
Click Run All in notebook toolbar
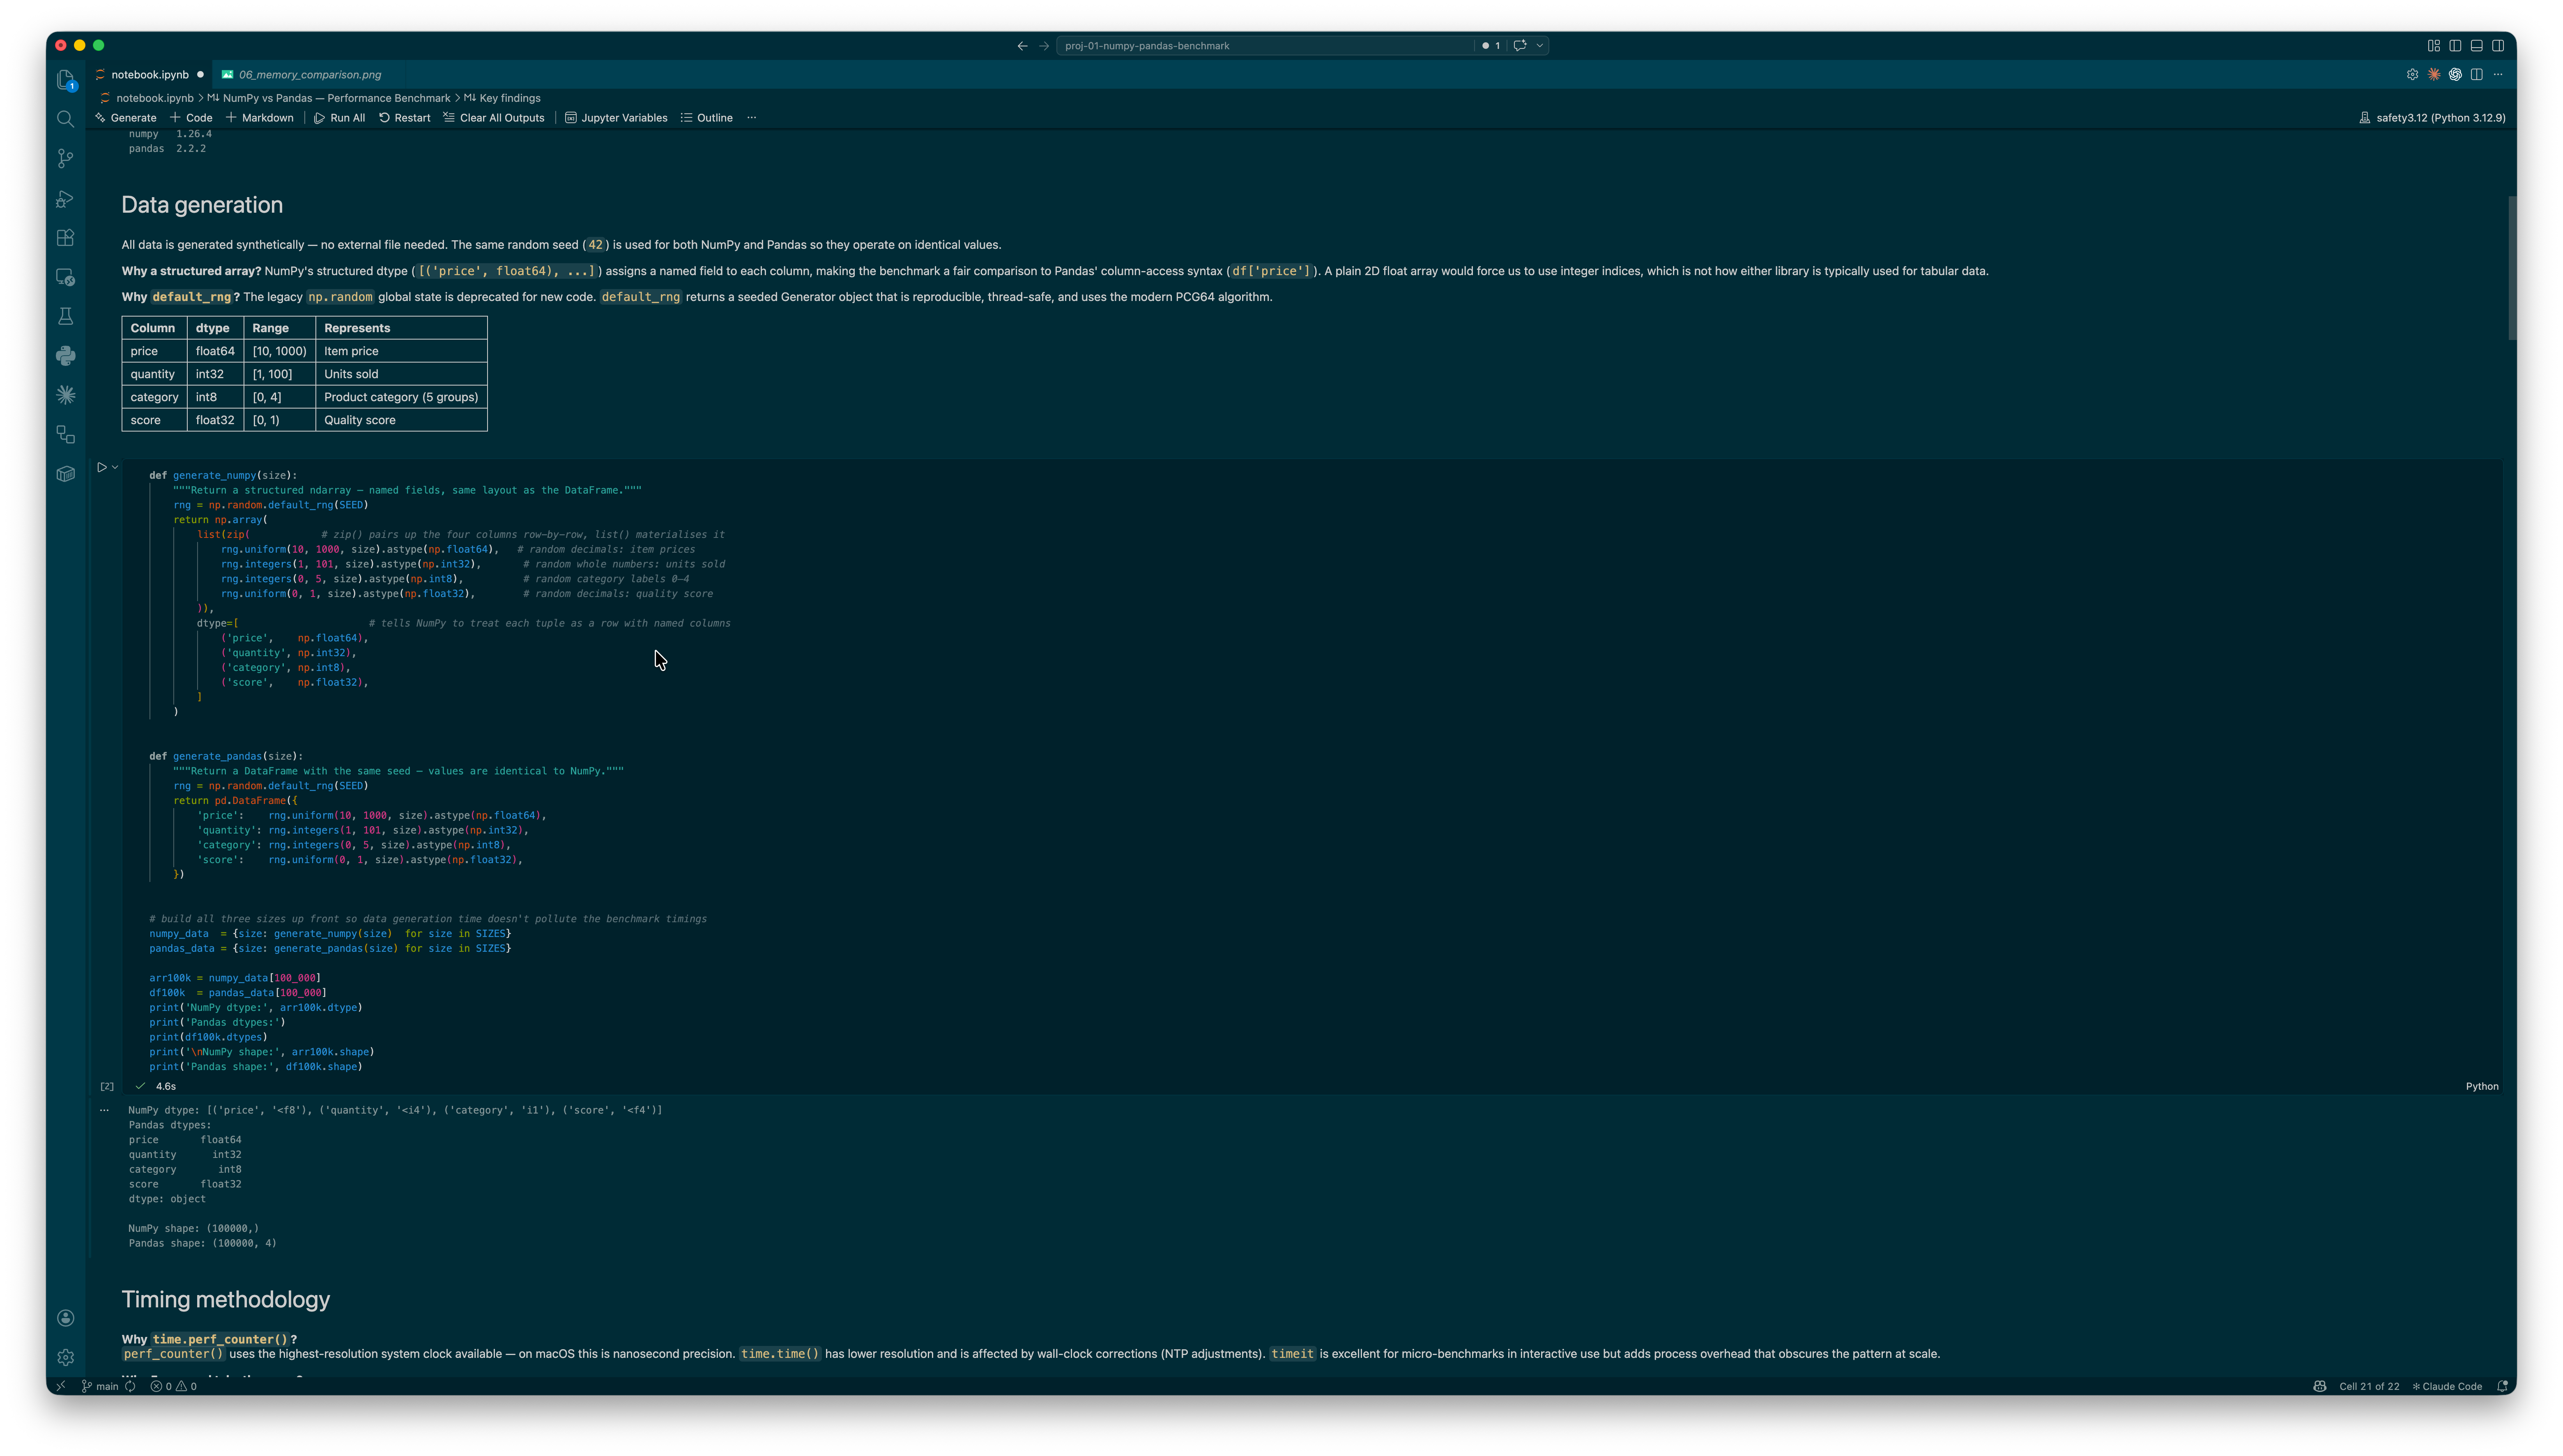coord(340,118)
